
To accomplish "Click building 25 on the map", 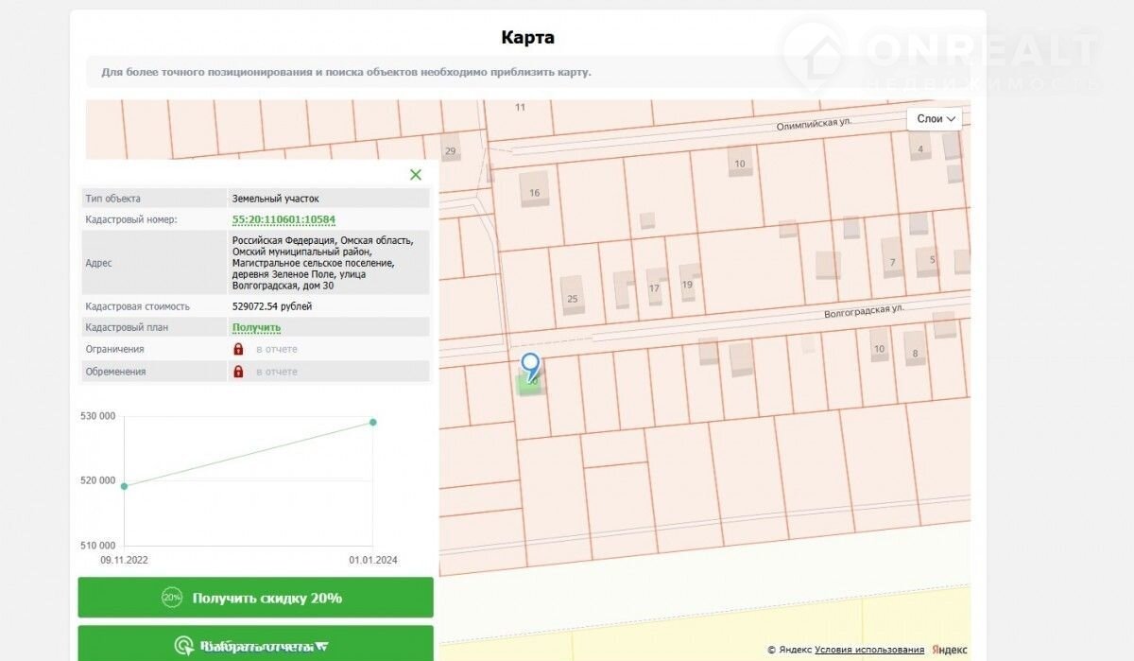I will click(572, 295).
